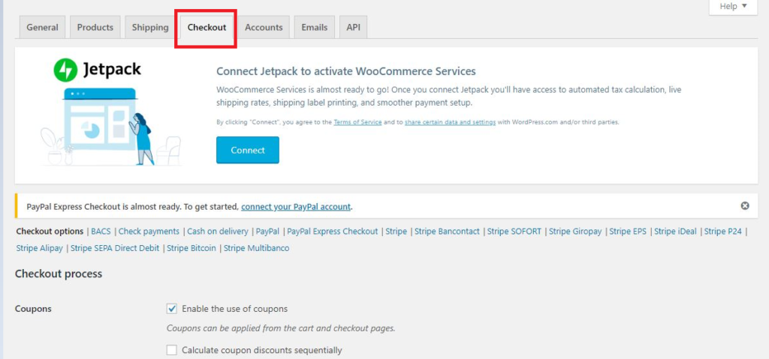Image resolution: width=769 pixels, height=359 pixels.
Task: Click the Coupons setting label
Action: pyautogui.click(x=33, y=309)
